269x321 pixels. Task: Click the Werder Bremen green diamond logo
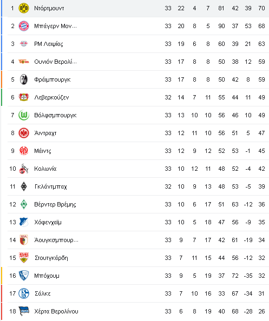pos(24,204)
